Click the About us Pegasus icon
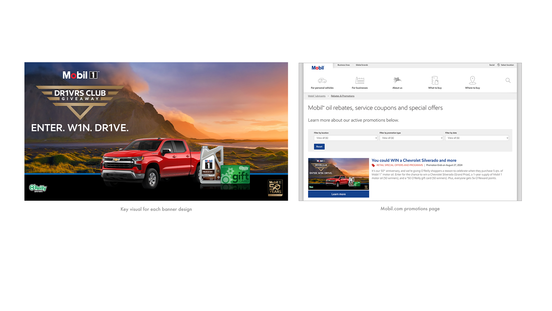 pos(397,80)
